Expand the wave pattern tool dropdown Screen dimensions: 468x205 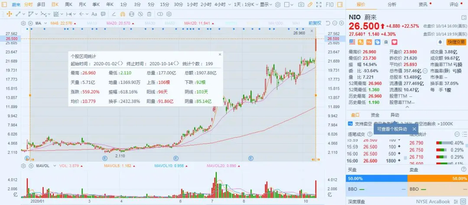pos(49,14)
